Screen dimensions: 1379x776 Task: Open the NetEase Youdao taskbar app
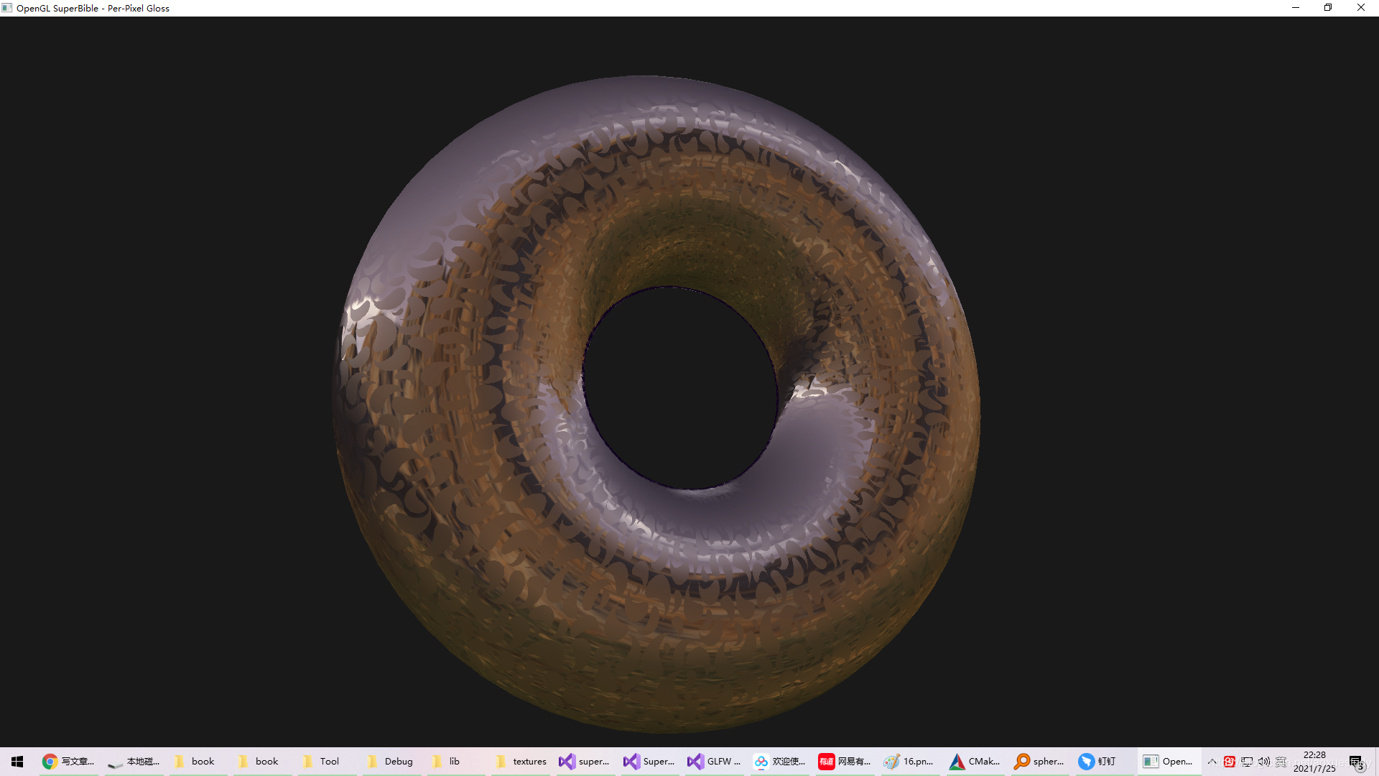click(845, 762)
